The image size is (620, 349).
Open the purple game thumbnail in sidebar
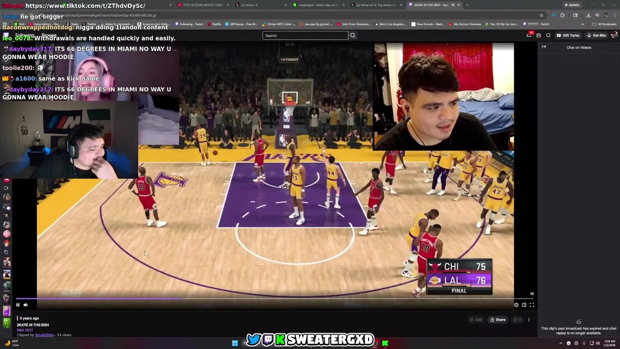pyautogui.click(x=6, y=311)
